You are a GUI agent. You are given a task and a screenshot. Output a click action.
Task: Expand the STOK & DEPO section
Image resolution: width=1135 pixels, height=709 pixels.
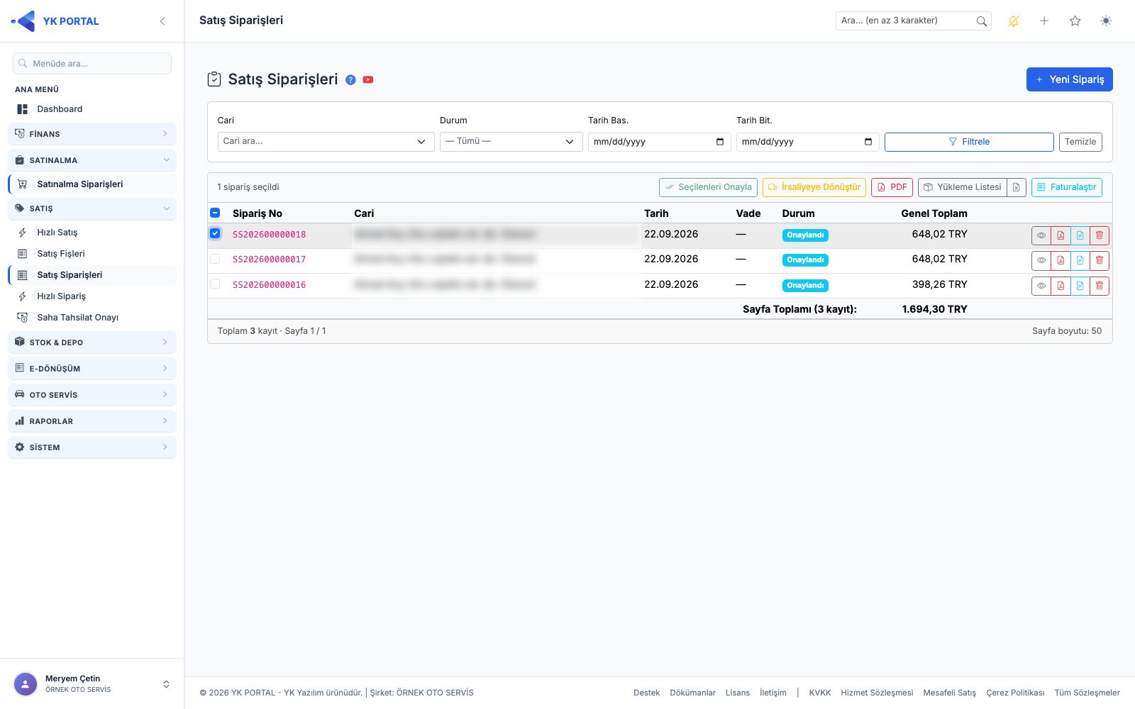click(92, 342)
